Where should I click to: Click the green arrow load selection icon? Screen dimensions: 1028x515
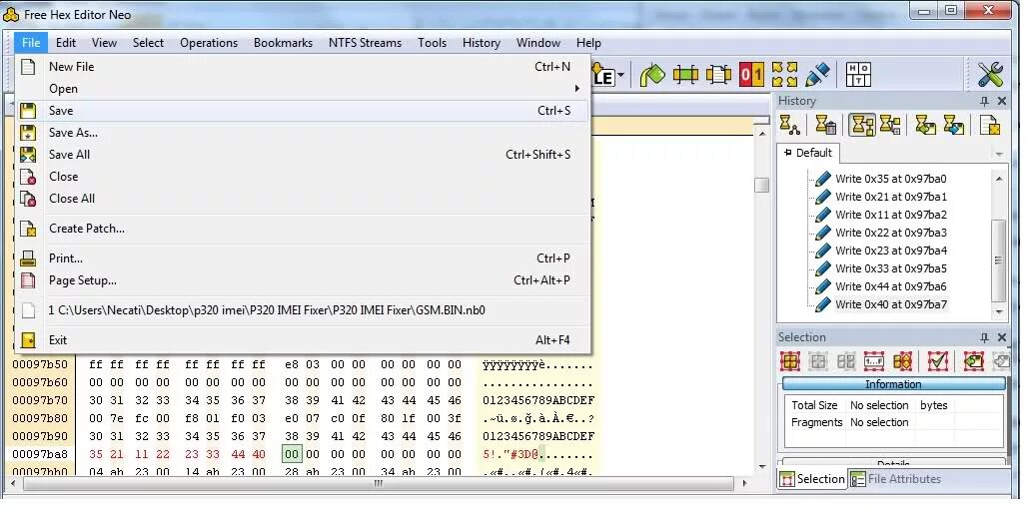(x=974, y=361)
